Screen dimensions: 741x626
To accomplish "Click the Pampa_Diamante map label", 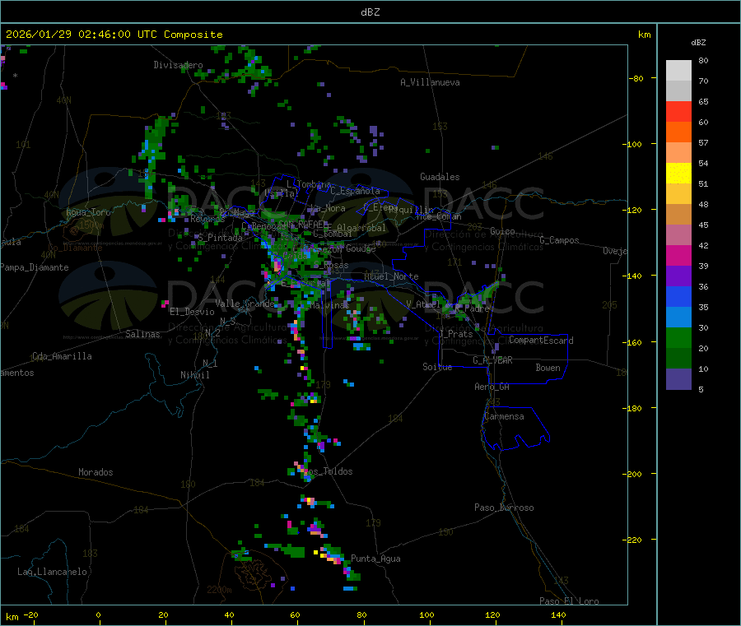I will (35, 267).
